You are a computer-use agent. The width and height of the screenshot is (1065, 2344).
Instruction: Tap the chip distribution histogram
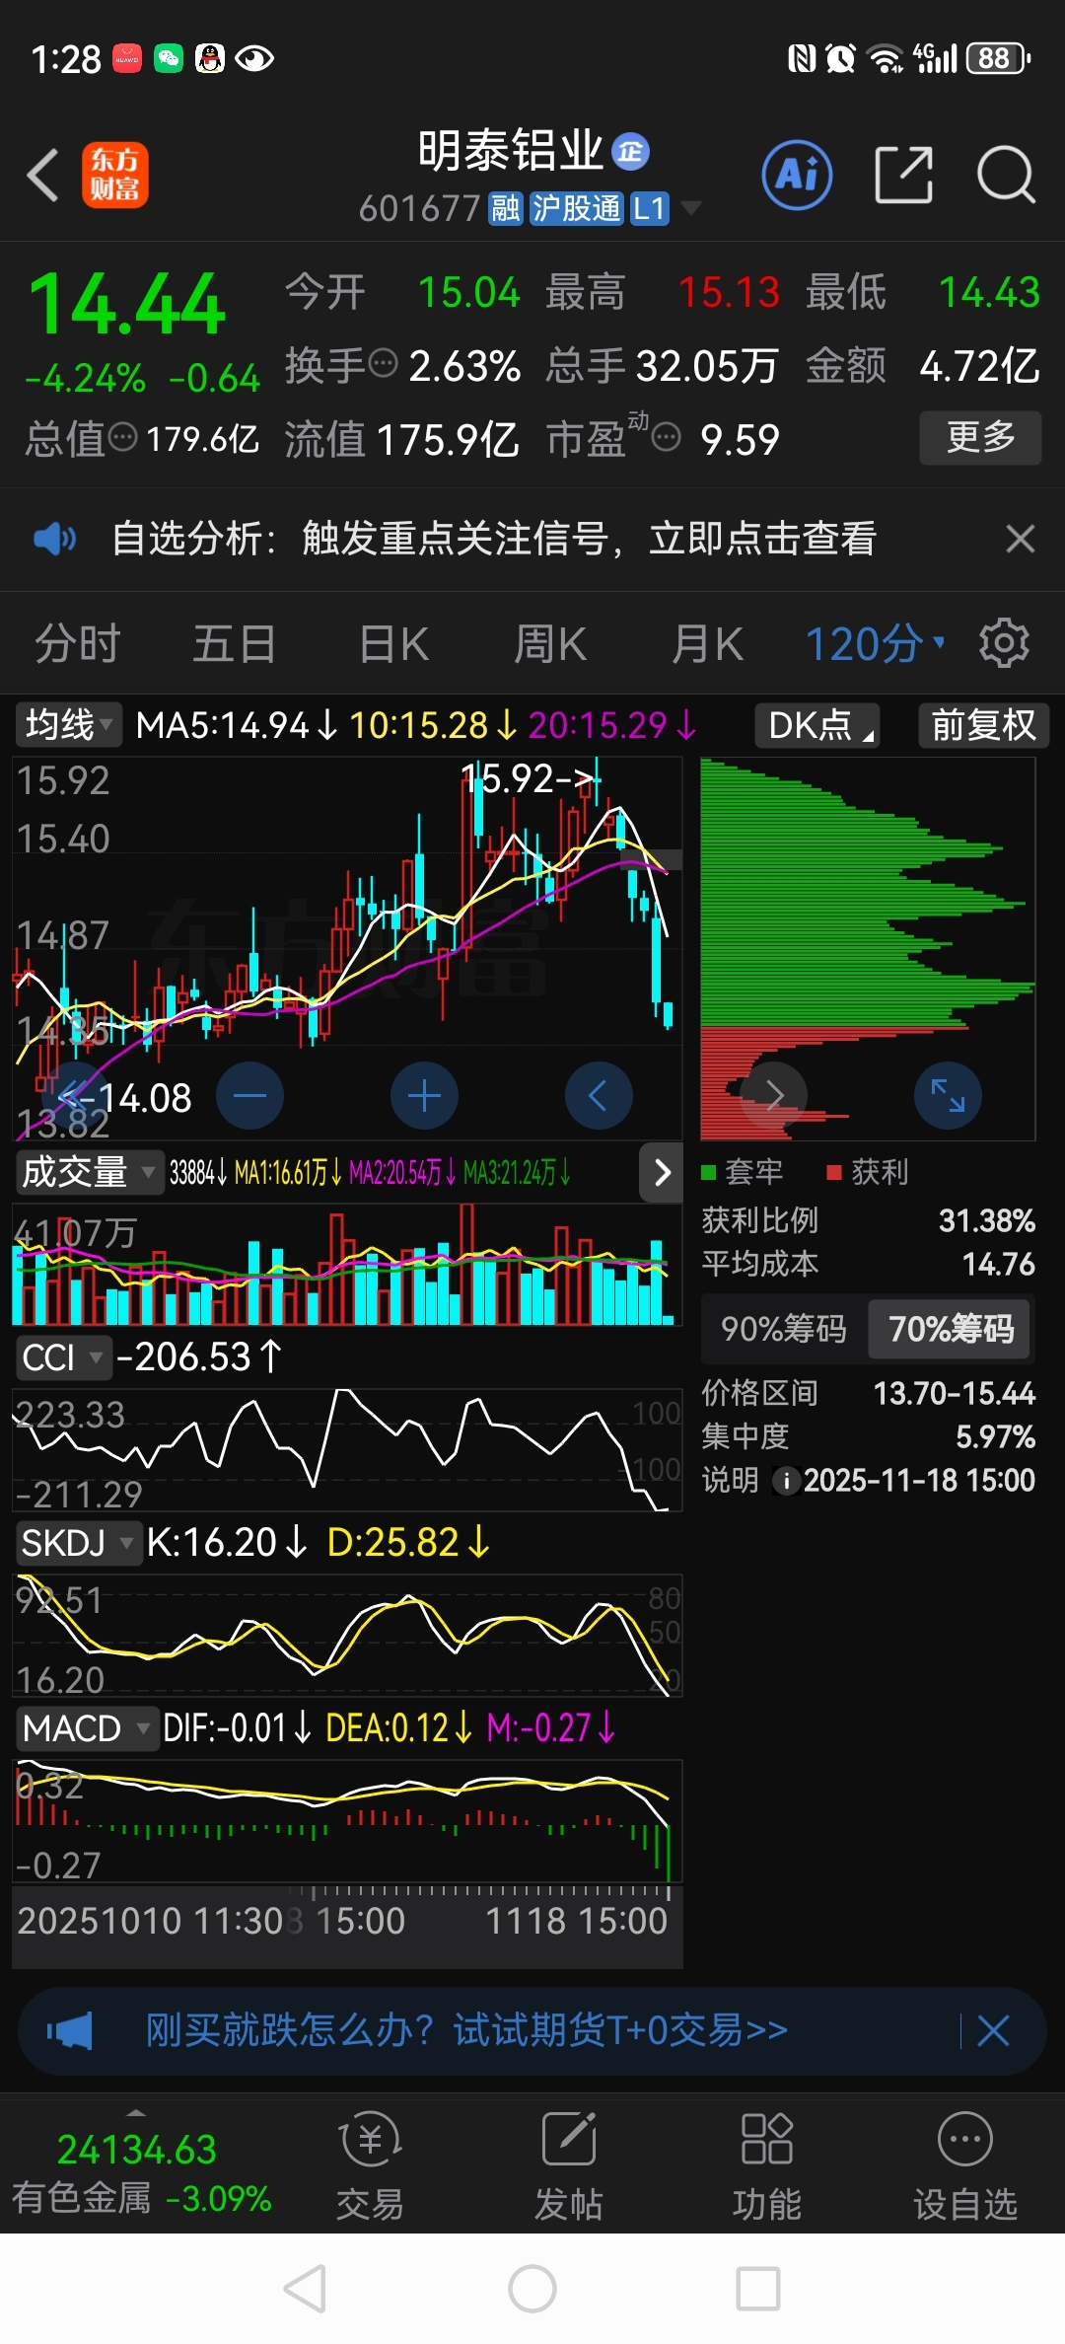click(x=868, y=948)
